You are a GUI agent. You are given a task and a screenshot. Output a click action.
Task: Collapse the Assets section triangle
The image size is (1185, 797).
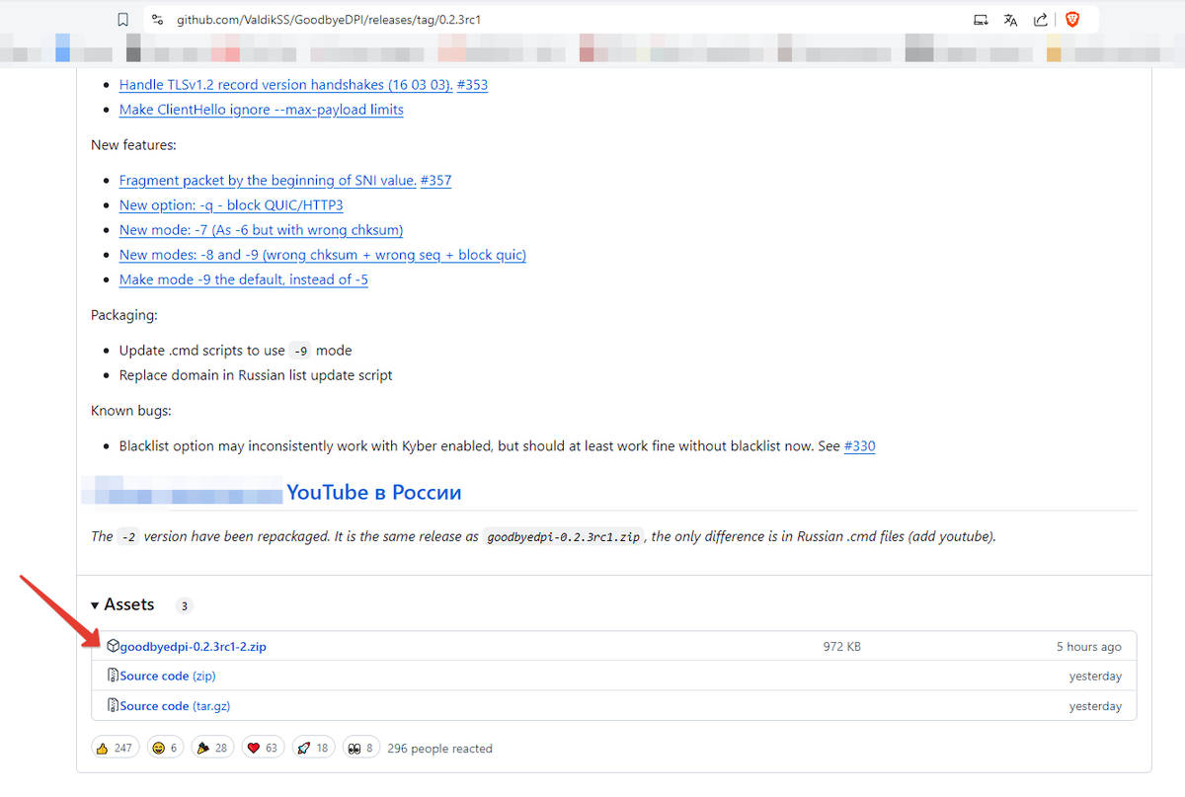[x=96, y=604]
